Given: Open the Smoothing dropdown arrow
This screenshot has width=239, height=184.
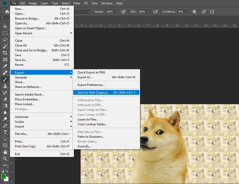Looking at the screenshot, I should [188, 12].
